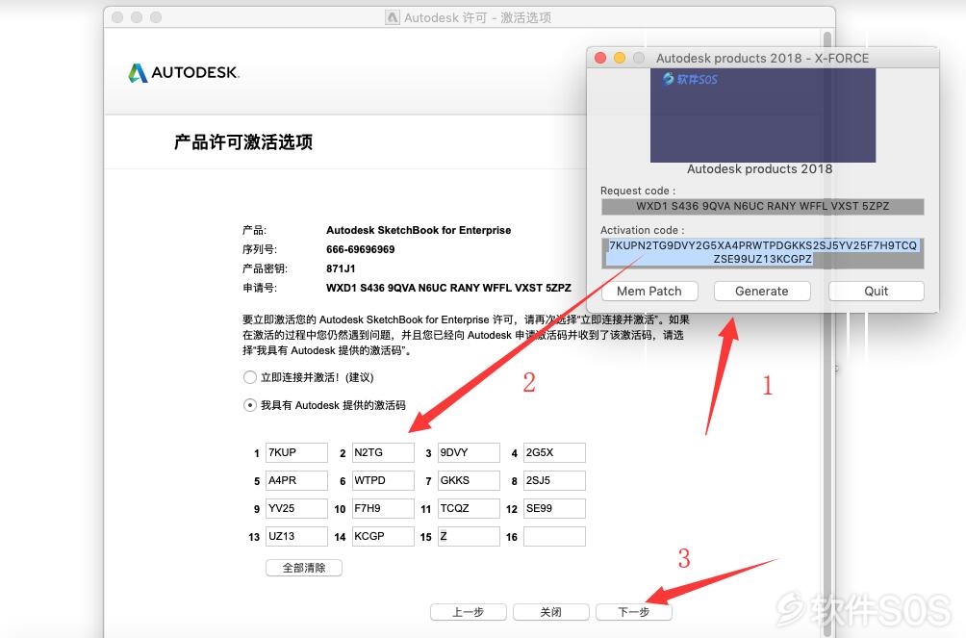Click activation field 14 containing KCGP
Screen dimensions: 966x638
383,536
